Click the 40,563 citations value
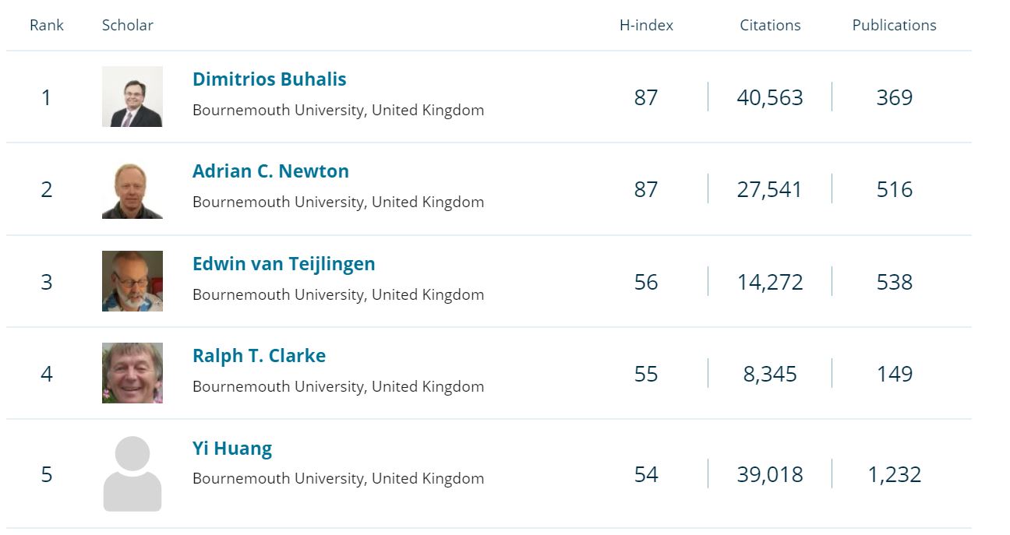 [770, 97]
